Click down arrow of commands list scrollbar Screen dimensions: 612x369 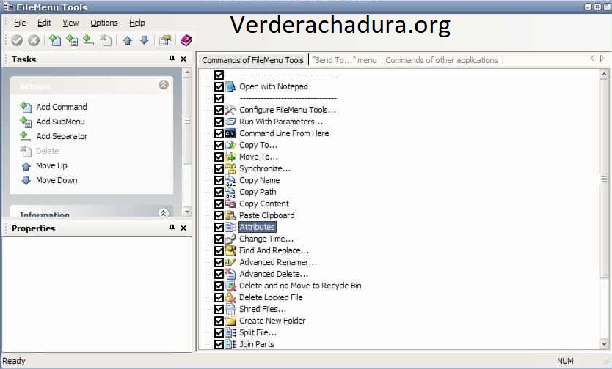[x=604, y=344]
